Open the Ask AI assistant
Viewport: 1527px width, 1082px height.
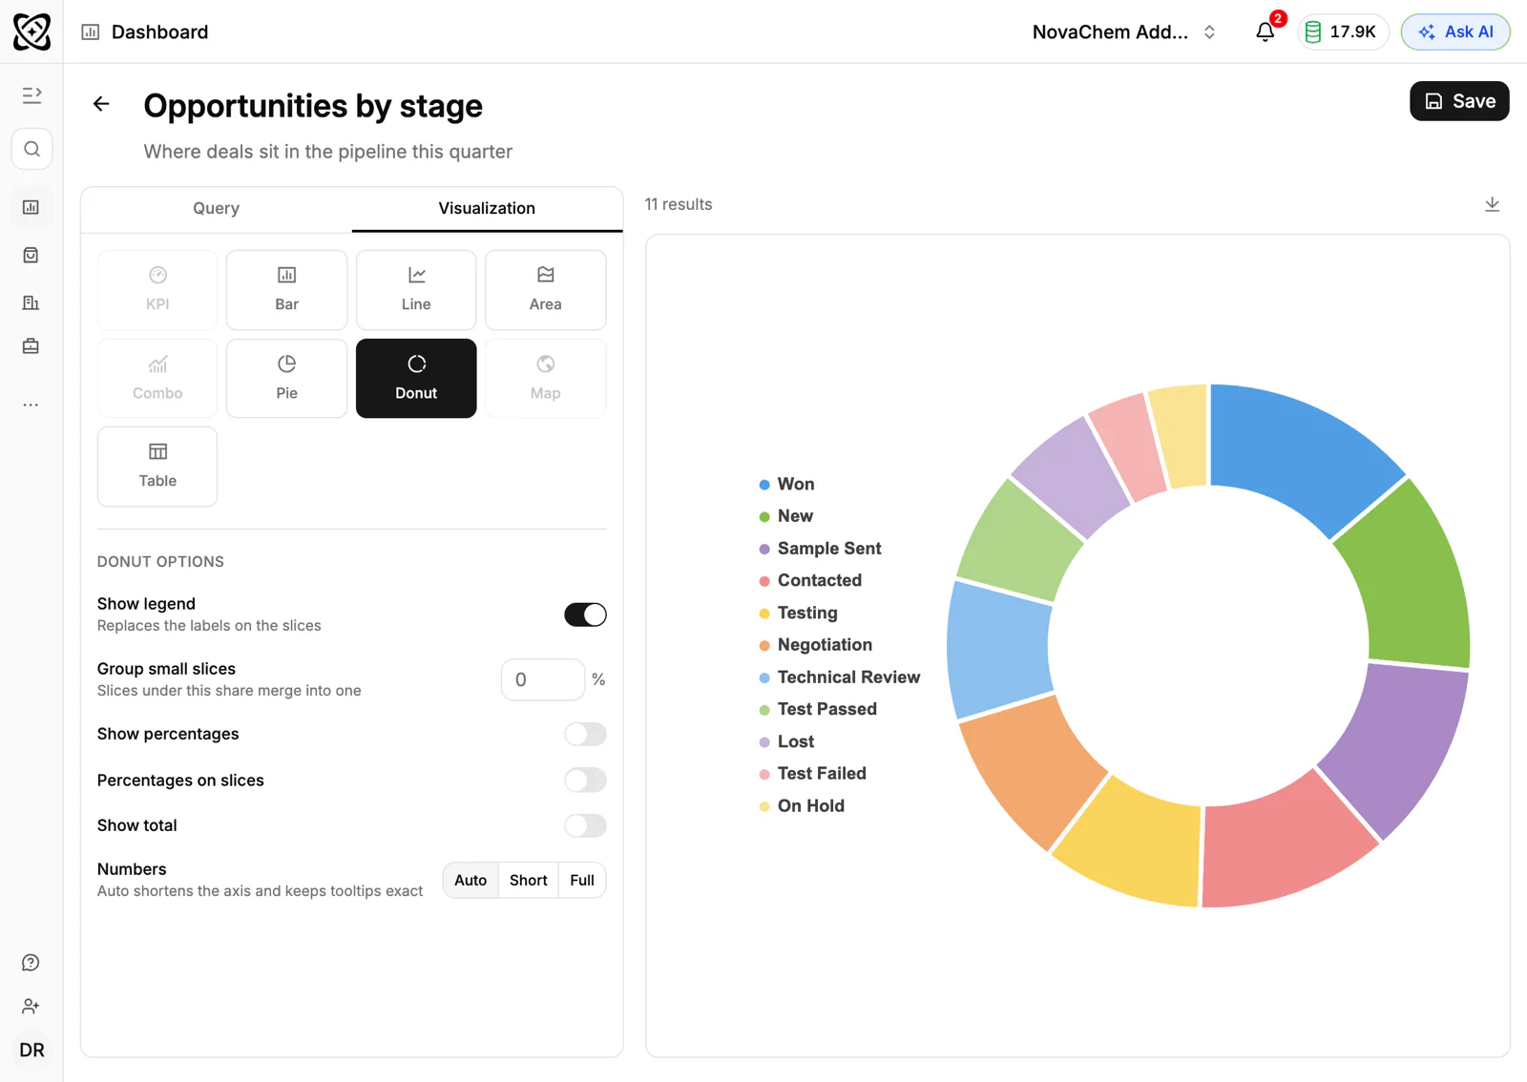(1455, 31)
